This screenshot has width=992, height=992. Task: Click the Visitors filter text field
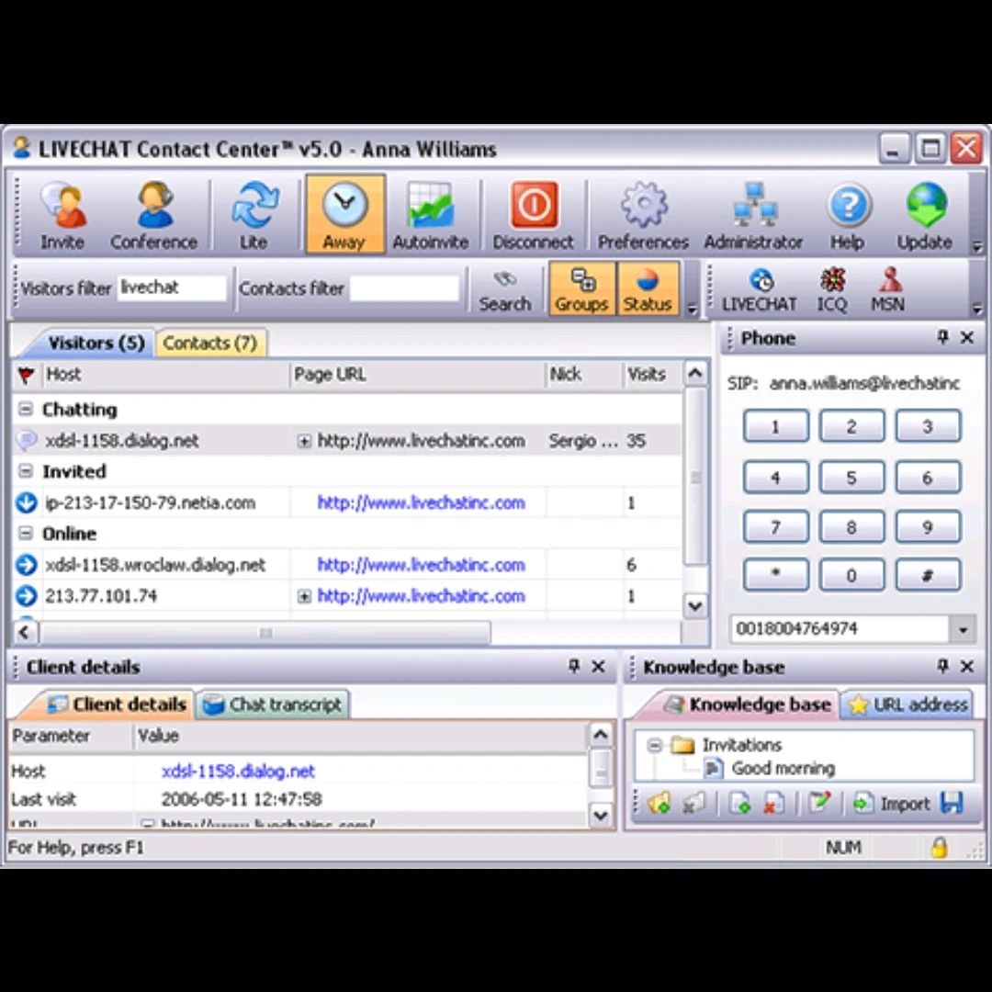pyautogui.click(x=171, y=288)
